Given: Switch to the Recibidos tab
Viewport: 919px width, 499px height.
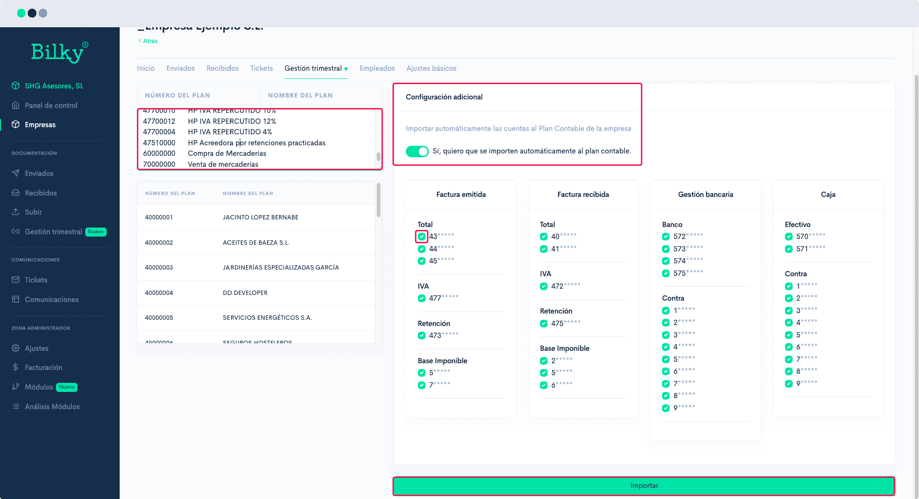Looking at the screenshot, I should pyautogui.click(x=223, y=68).
